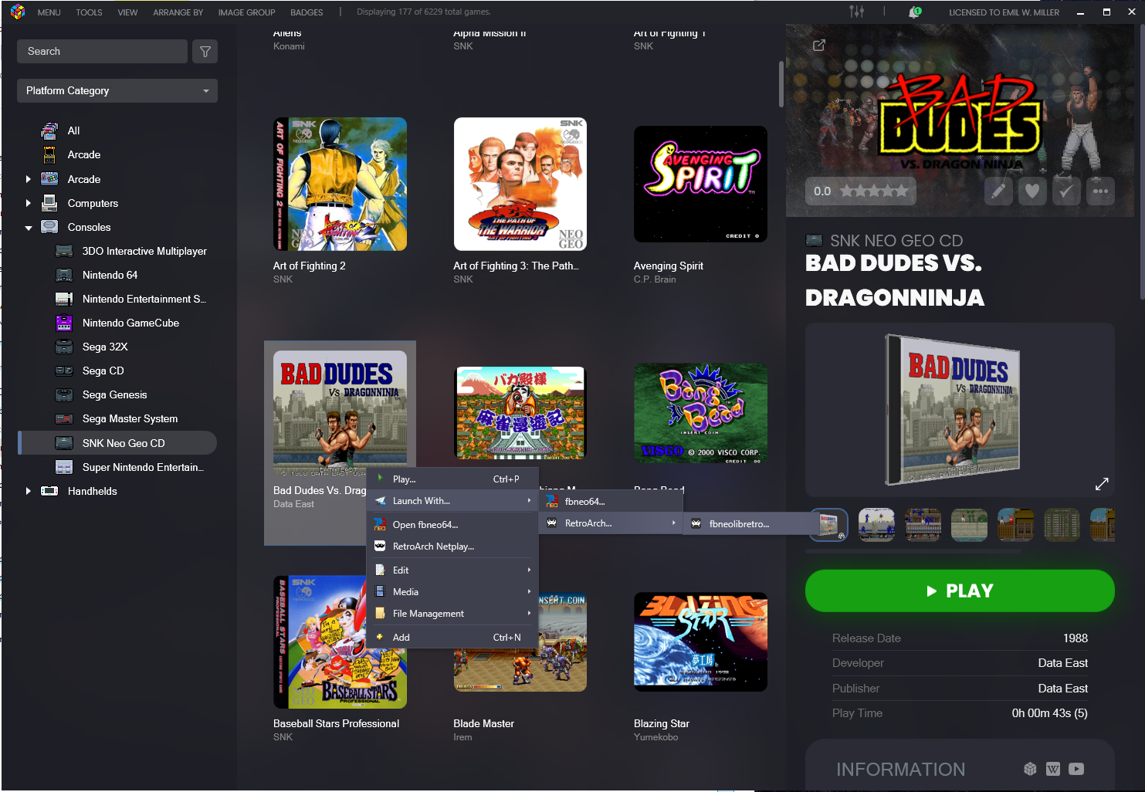The height and width of the screenshot is (792, 1145).
Task: Click the platform icon beside SNK NEO GEO CD heading
Action: [814, 240]
